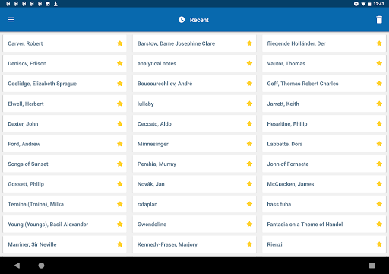
Task: Click star icon for Goff, Thomas Robert Charles
Action: (379, 84)
